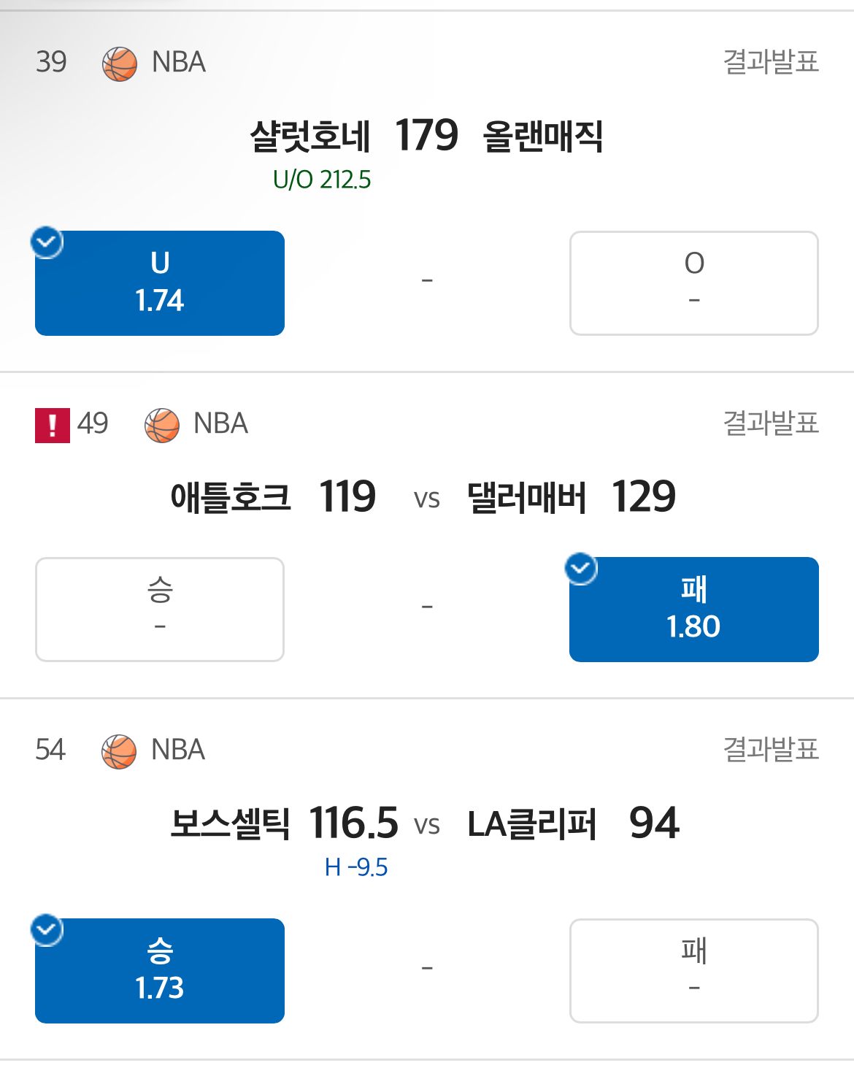Click the red exclamation warning icon
Image resolution: width=854 pixels, height=1087 pixels.
tap(53, 425)
